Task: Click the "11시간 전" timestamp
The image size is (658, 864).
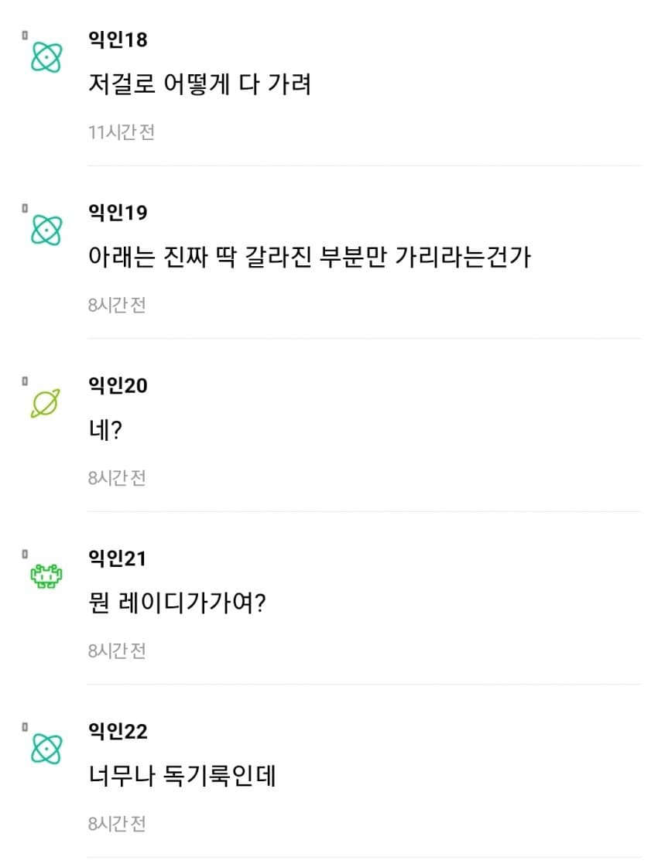Action: pos(122,132)
